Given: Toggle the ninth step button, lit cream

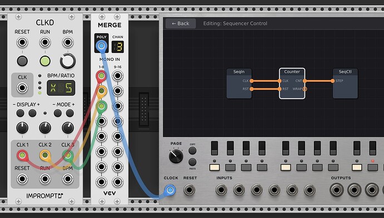Looking at the screenshot, I should point(357,167).
